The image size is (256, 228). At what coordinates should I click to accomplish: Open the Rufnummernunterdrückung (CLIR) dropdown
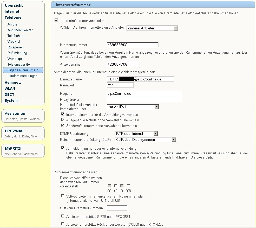coord(145,140)
